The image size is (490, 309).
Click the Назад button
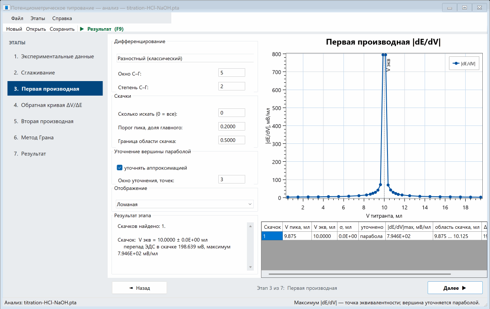[139, 288]
